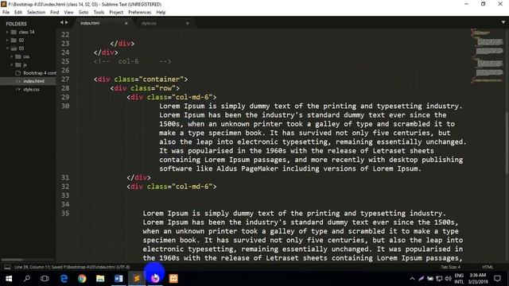Open the pen workspace tray icon

tap(421, 279)
